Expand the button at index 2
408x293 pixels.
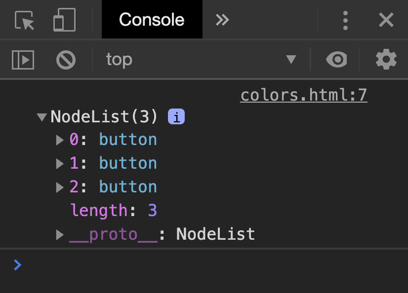[x=59, y=186]
